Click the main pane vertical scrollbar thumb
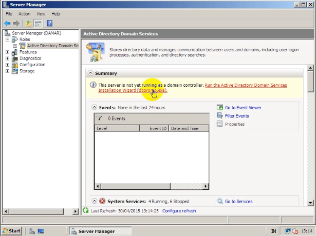 pyautogui.click(x=310, y=82)
